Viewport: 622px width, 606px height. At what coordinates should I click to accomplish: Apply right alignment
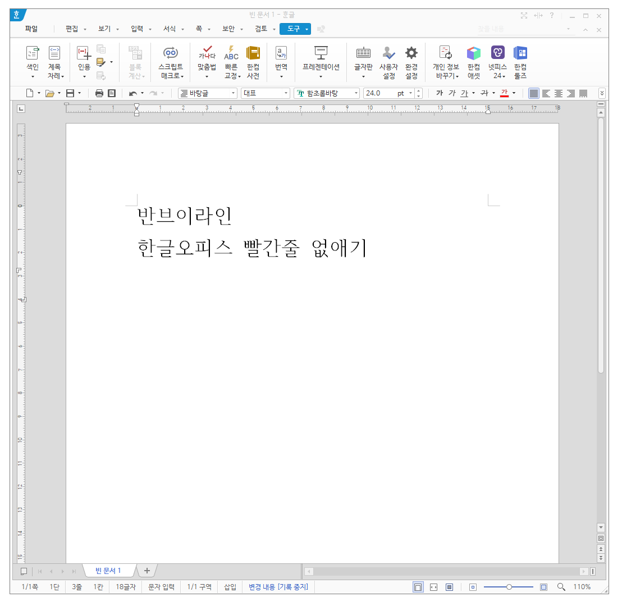[571, 93]
